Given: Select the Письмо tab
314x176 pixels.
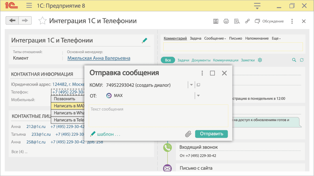Looking at the screenshot, I should point(235,38).
